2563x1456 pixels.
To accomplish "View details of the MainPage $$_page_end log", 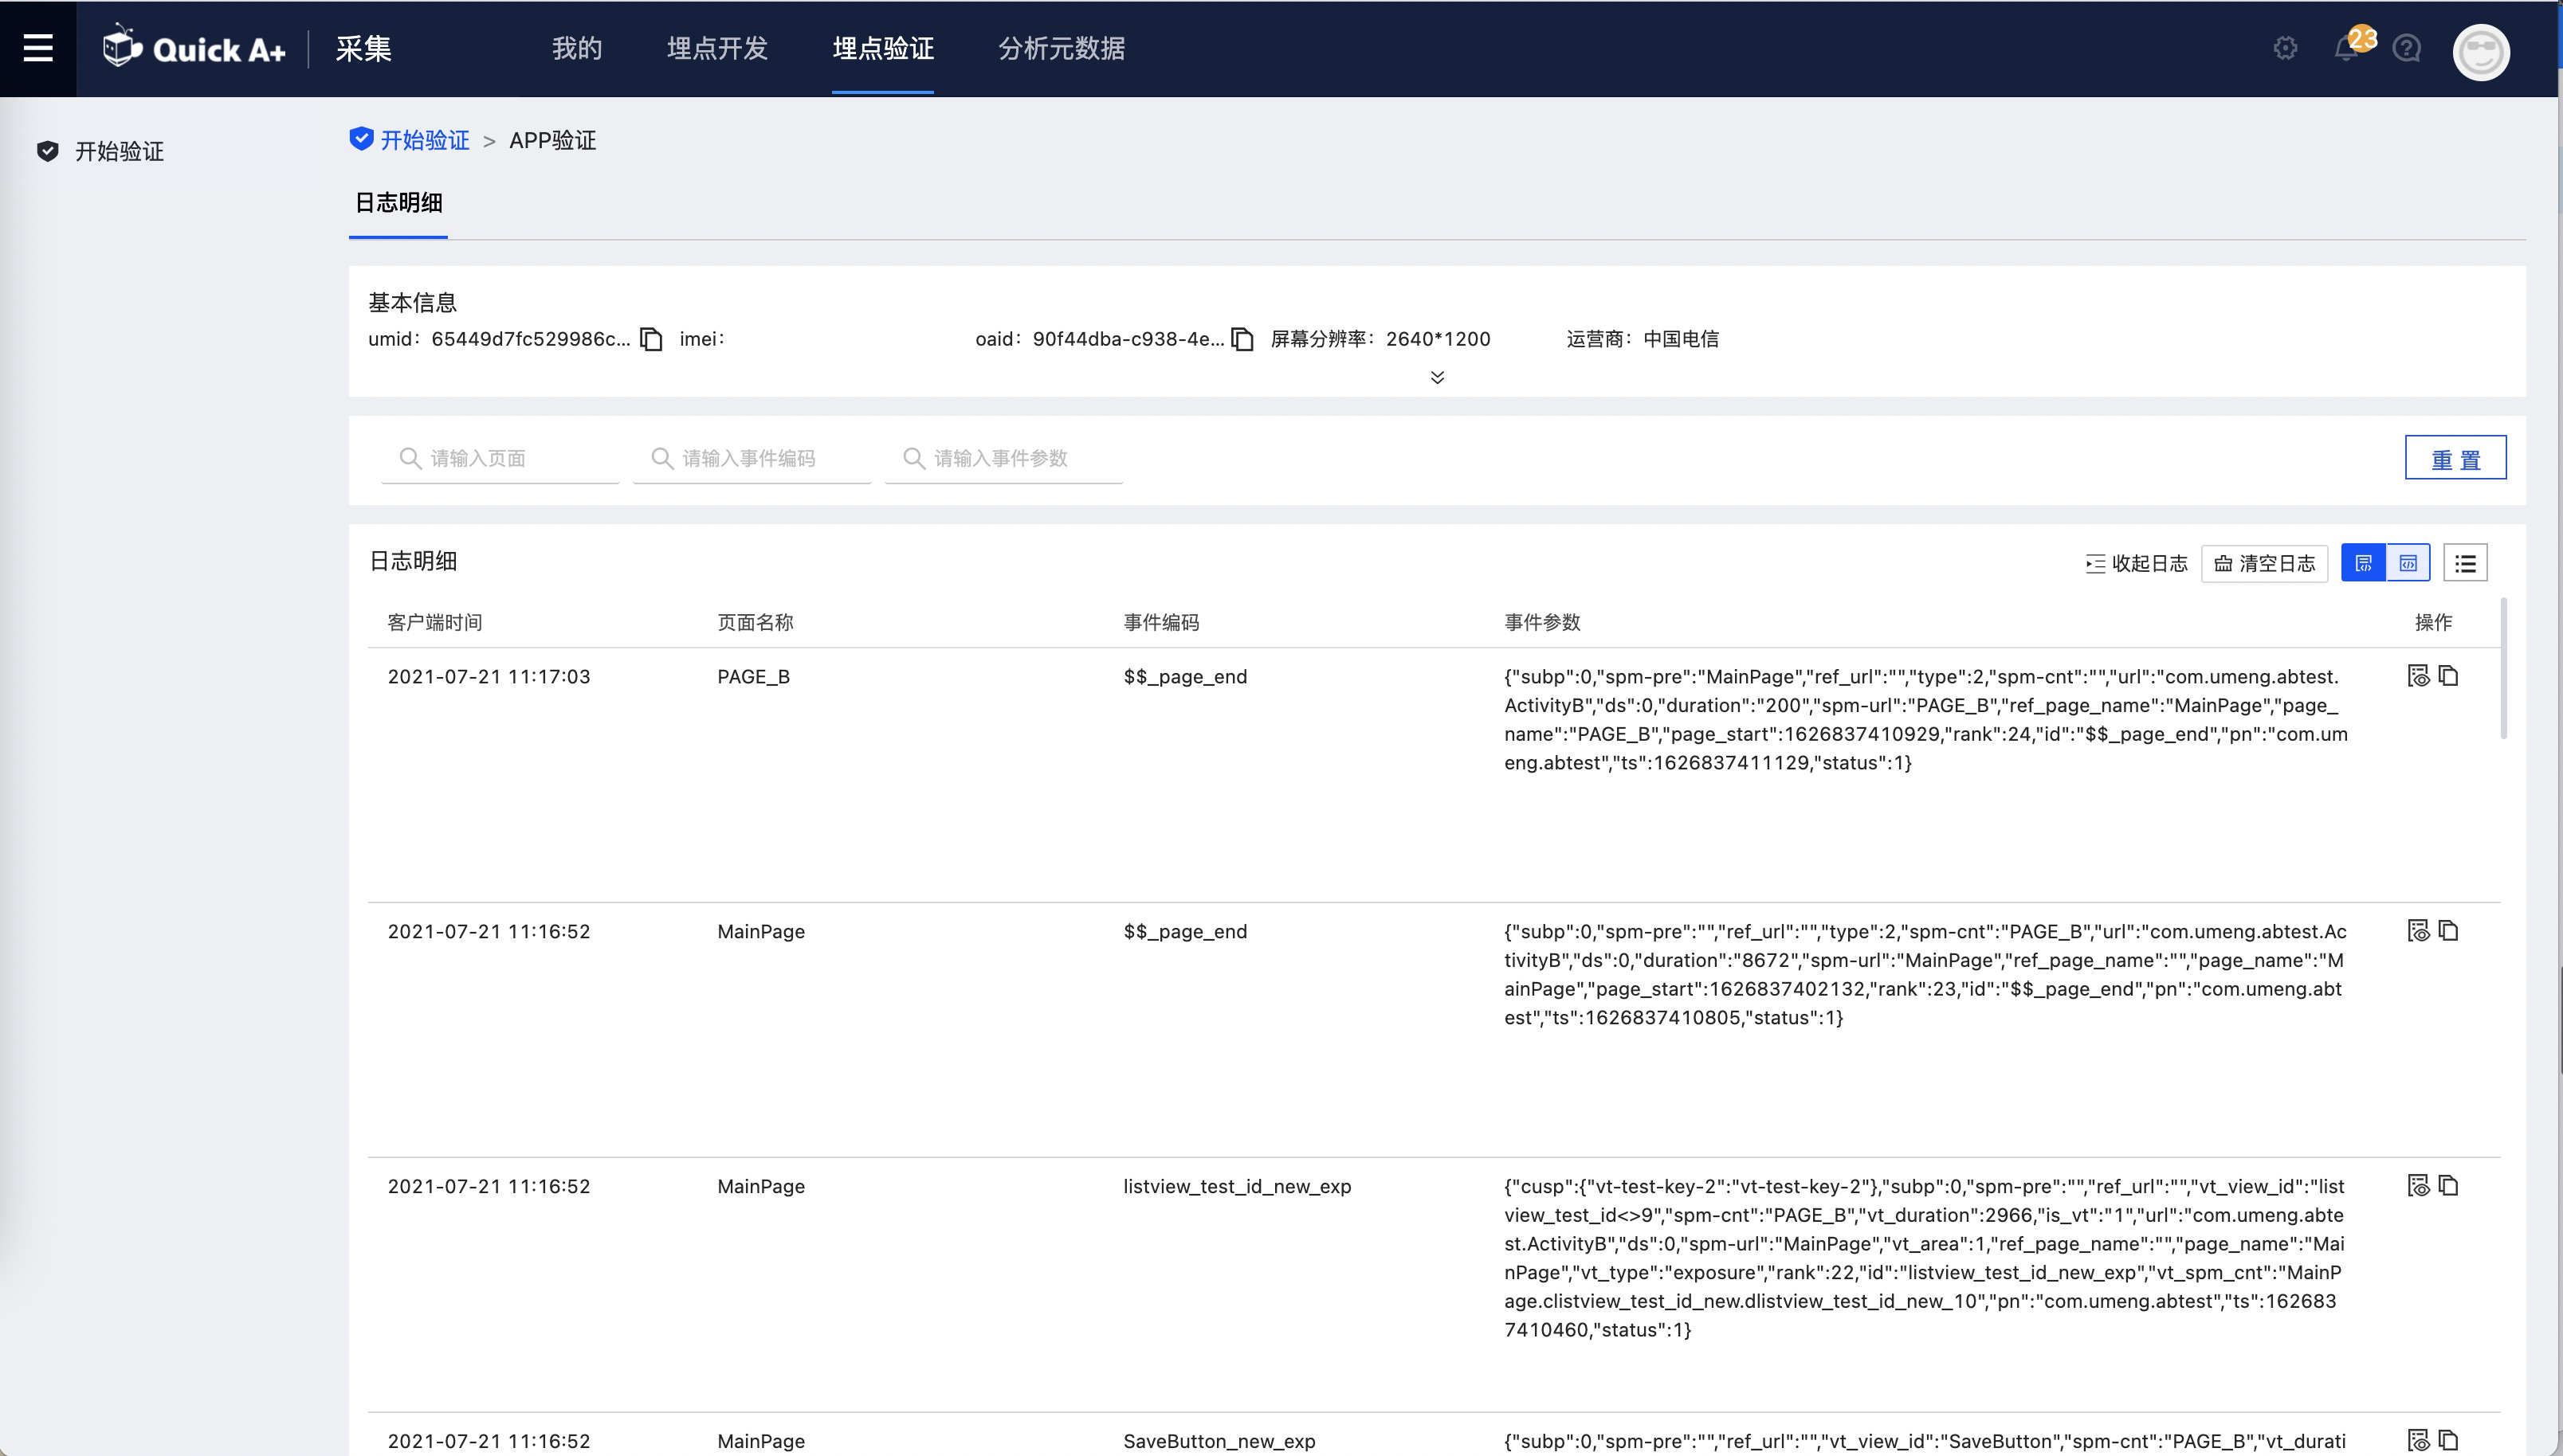I will pos(2418,931).
